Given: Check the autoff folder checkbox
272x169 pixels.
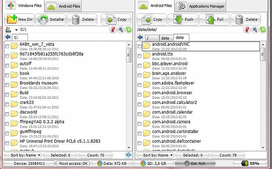Looking at the screenshot, I should click(7, 66).
